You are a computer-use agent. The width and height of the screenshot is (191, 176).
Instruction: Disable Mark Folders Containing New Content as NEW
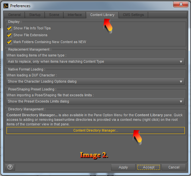[x=10, y=42]
